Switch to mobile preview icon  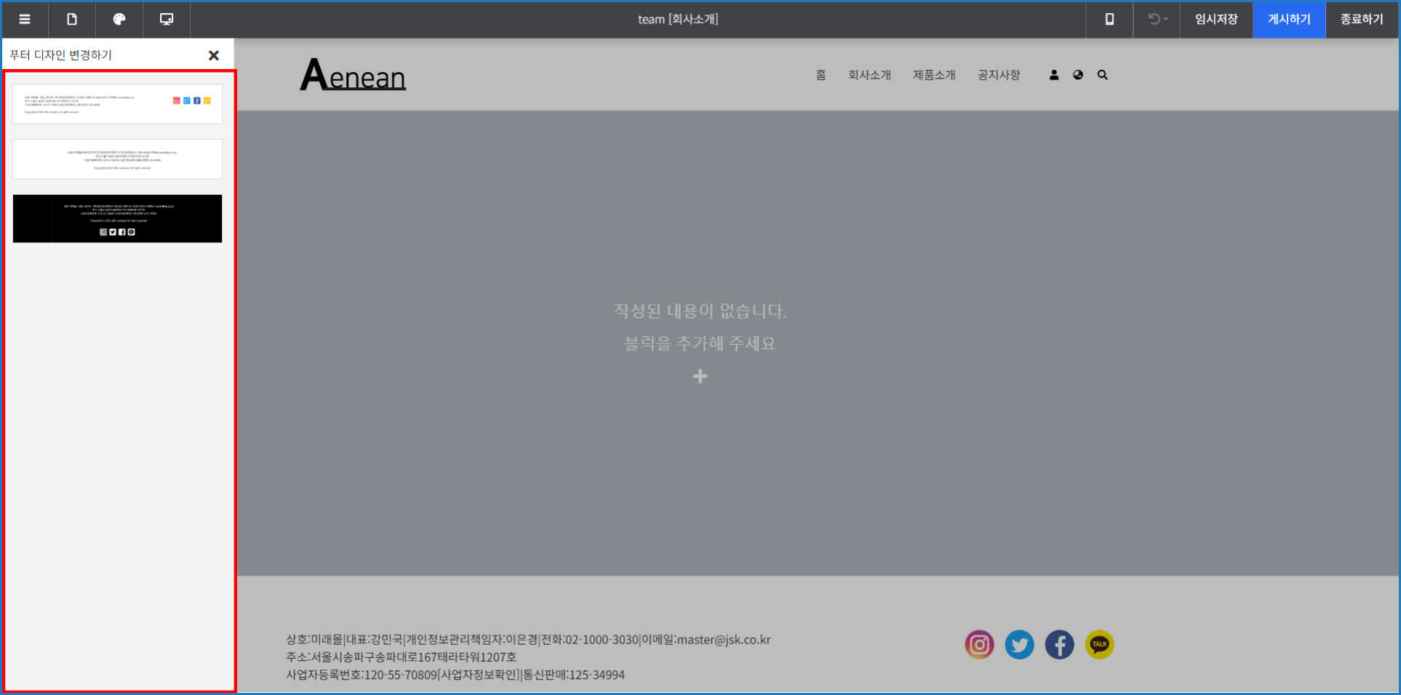coord(1109,20)
